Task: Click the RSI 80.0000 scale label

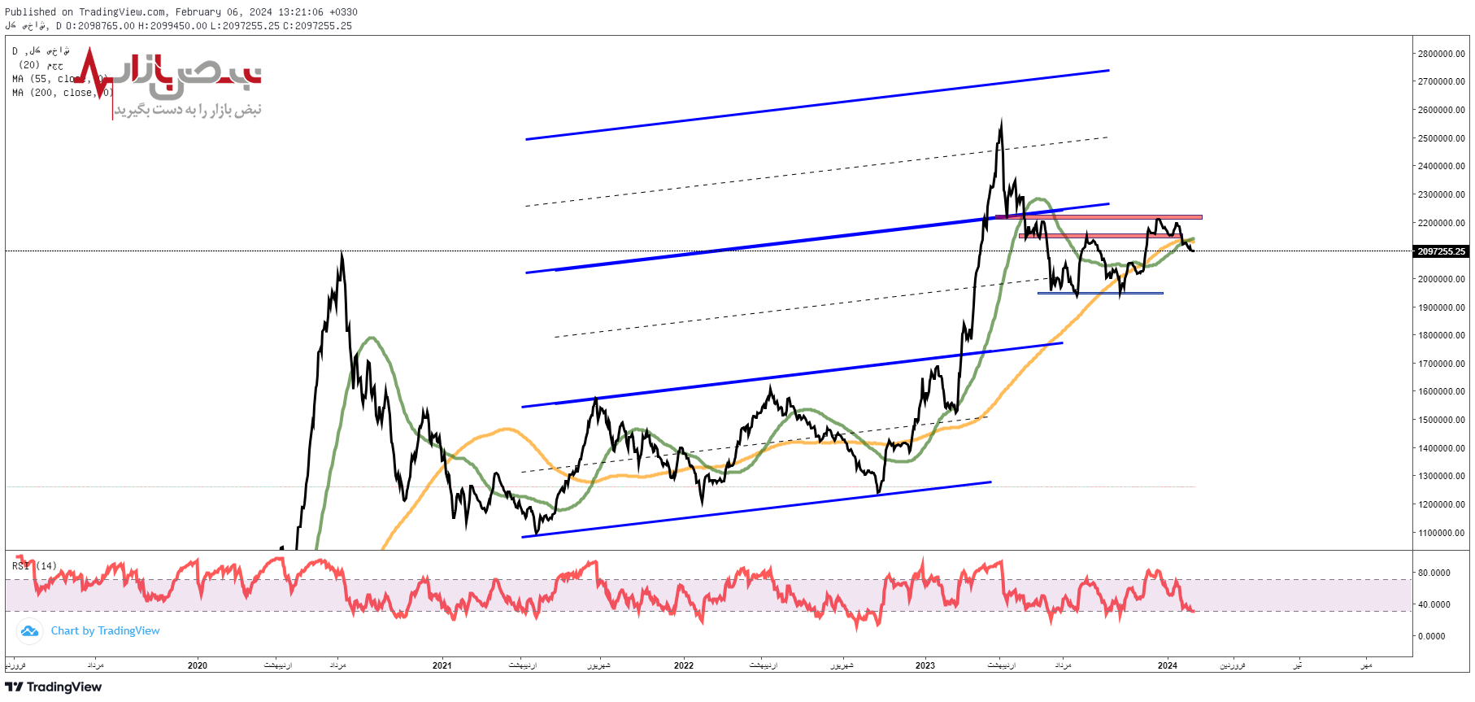Action: (x=1434, y=573)
